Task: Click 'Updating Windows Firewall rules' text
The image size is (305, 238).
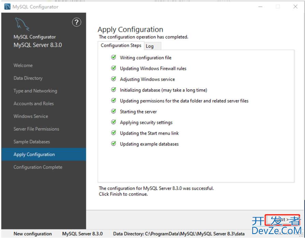Action: (153, 69)
